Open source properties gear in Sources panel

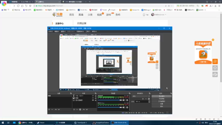80,109
